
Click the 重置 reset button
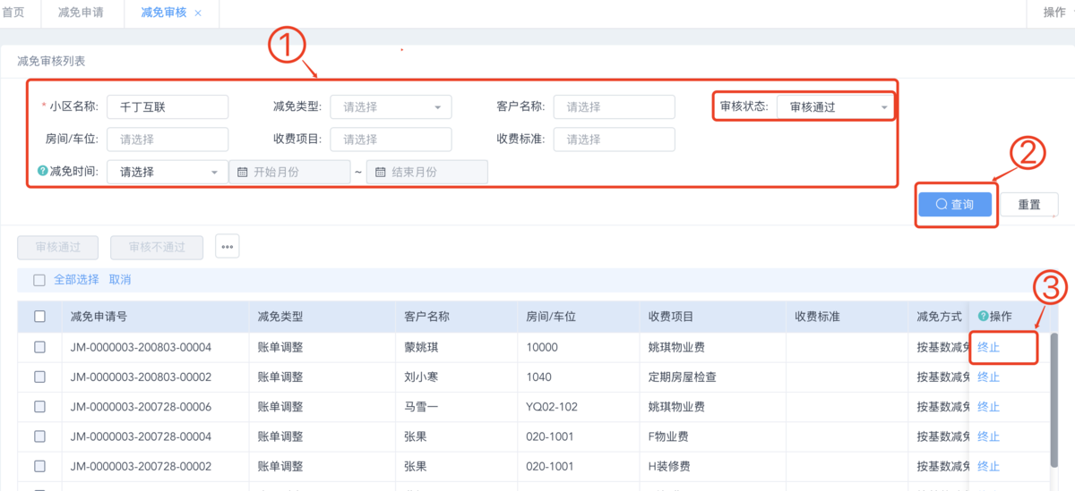tap(1029, 204)
